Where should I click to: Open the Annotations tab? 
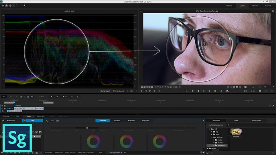257,121
